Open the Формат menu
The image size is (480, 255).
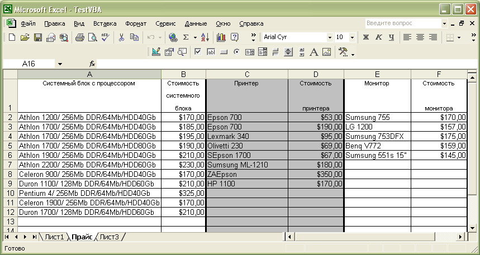136,23
